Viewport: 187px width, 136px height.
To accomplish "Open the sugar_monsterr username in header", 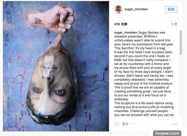I will point(136,9).
